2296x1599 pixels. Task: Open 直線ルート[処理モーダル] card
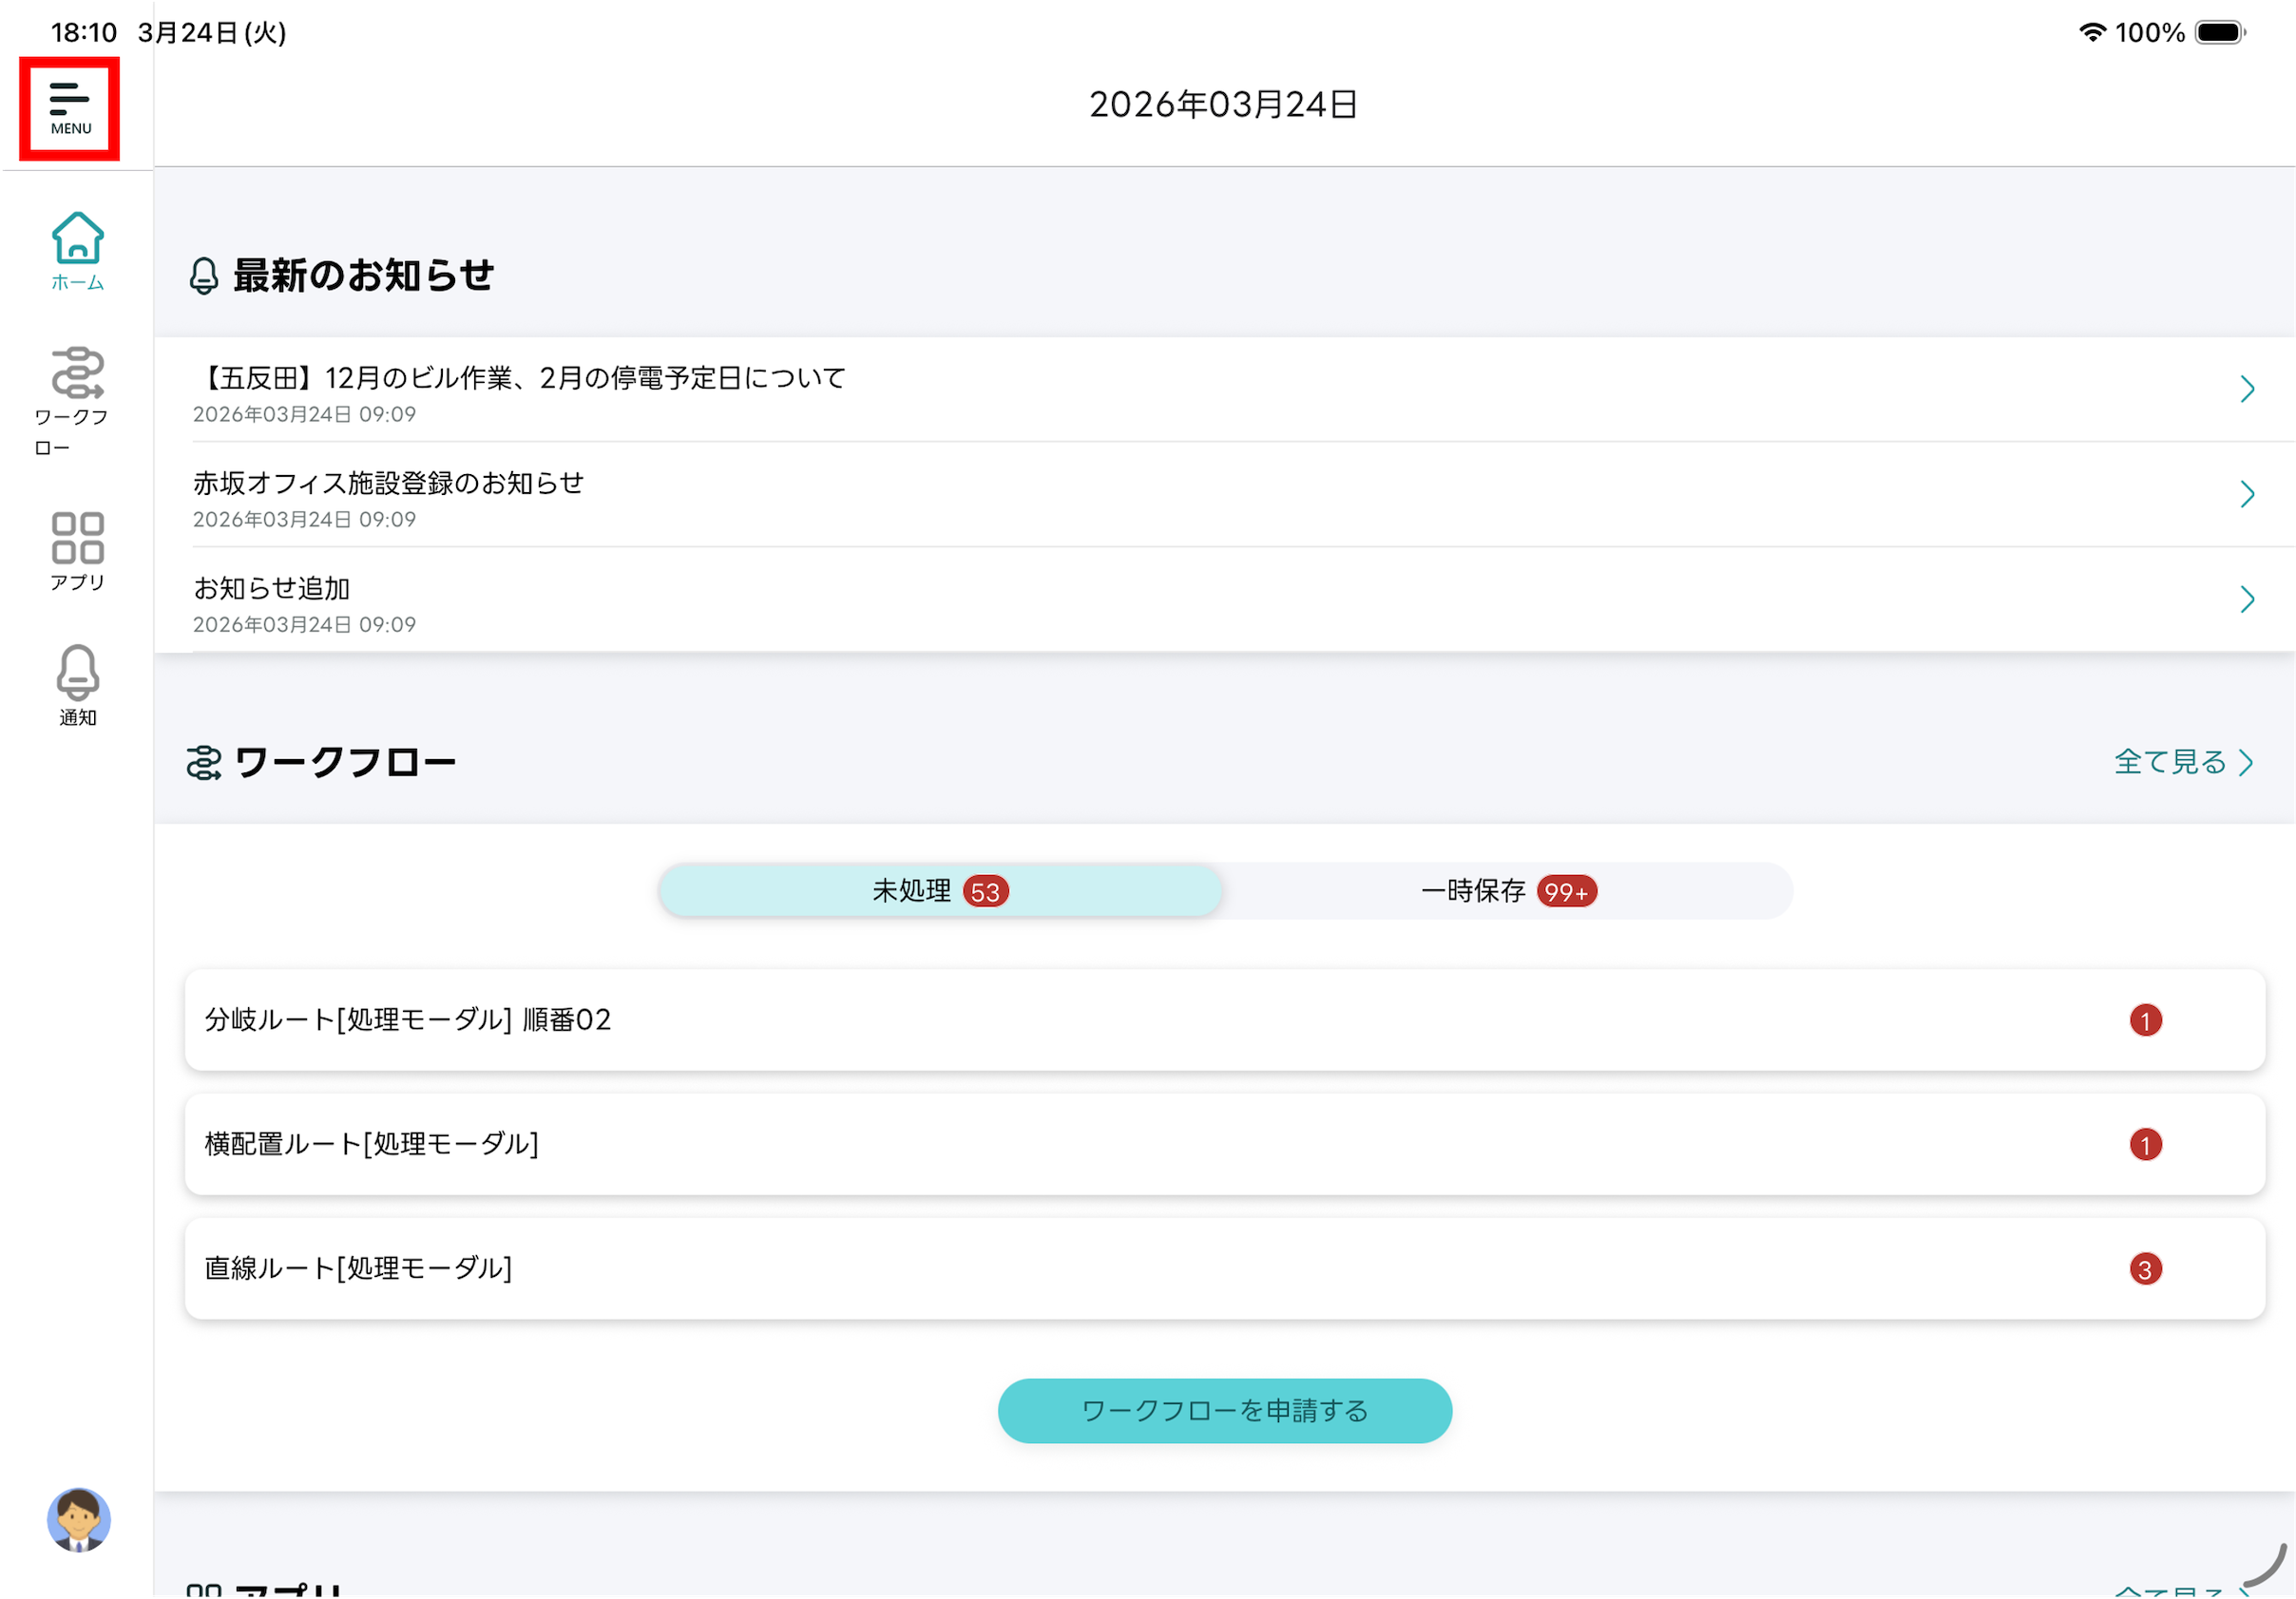[1225, 1269]
